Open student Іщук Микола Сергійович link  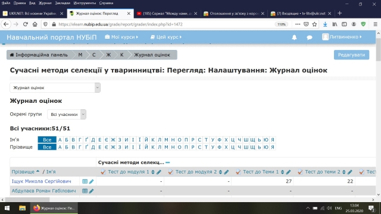pyautogui.click(x=41, y=181)
